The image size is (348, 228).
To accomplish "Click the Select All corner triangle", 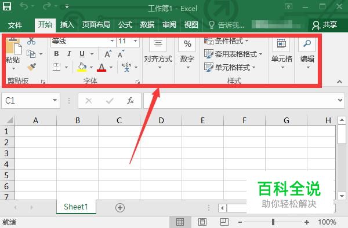I will click(x=9, y=120).
